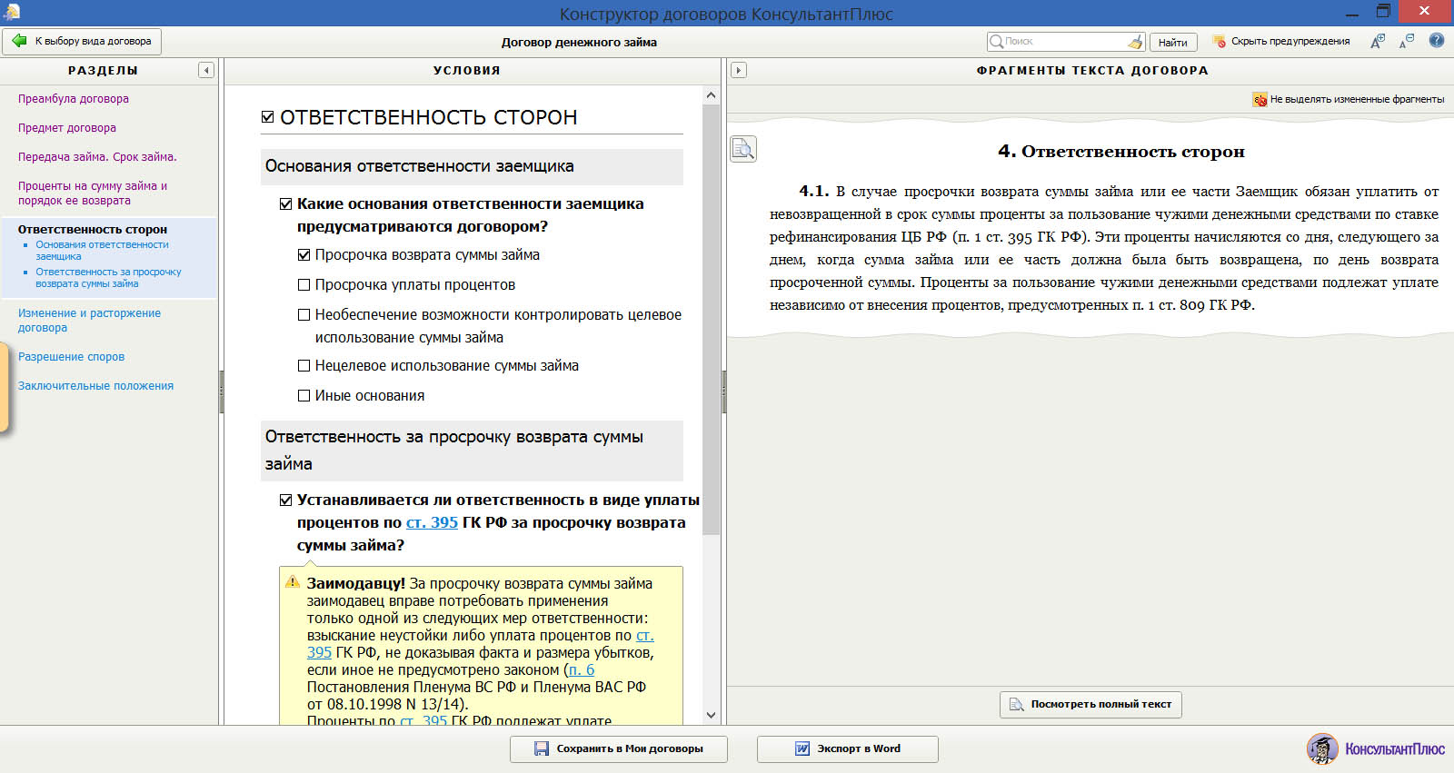This screenshot has width=1454, height=773.
Task: Click Сохранить в Мои договоры button
Action: tap(619, 748)
